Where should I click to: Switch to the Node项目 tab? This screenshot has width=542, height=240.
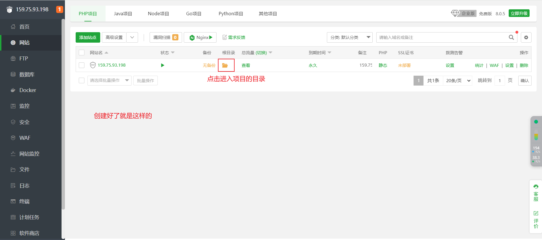point(158,14)
